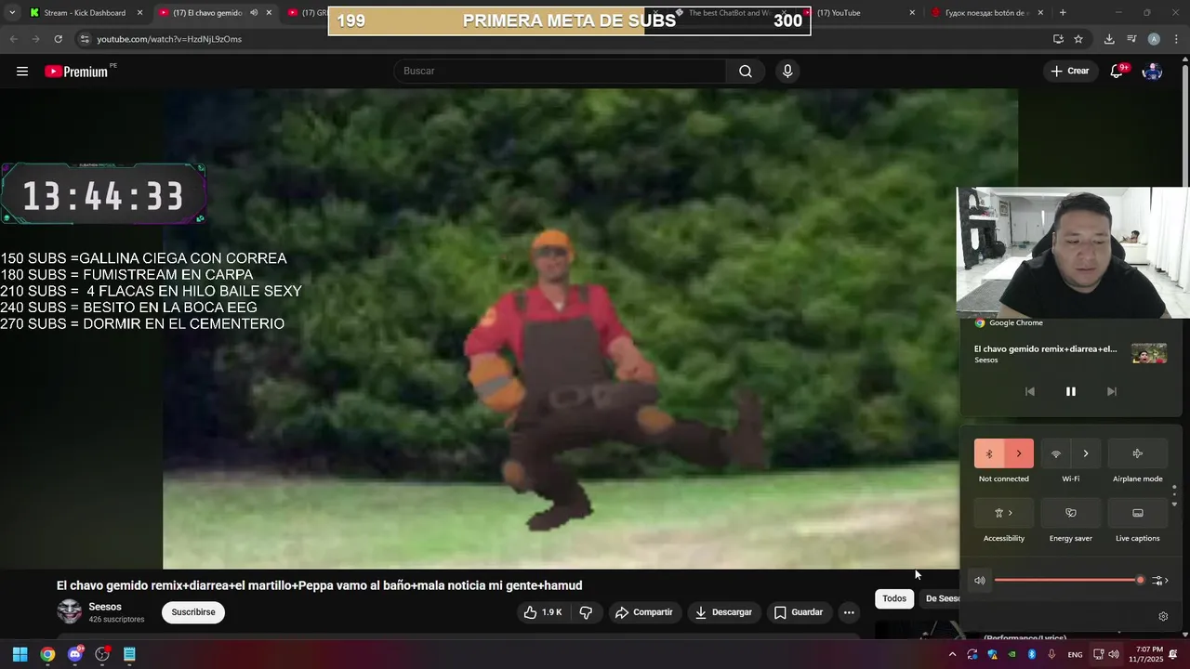Like the video with 1.9 K likes
Screen dimensions: 1190x669
pos(542,612)
